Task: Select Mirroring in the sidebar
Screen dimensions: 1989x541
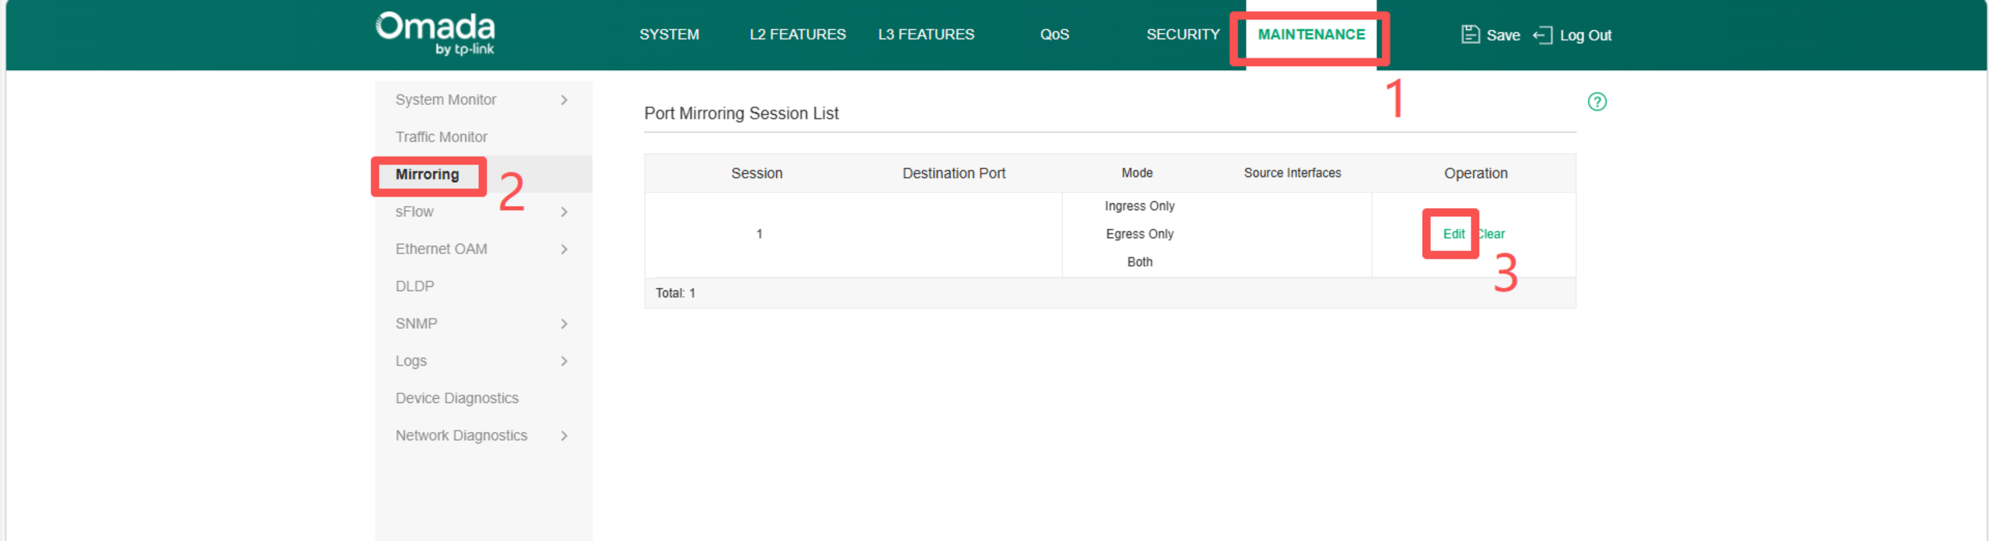Action: point(427,174)
